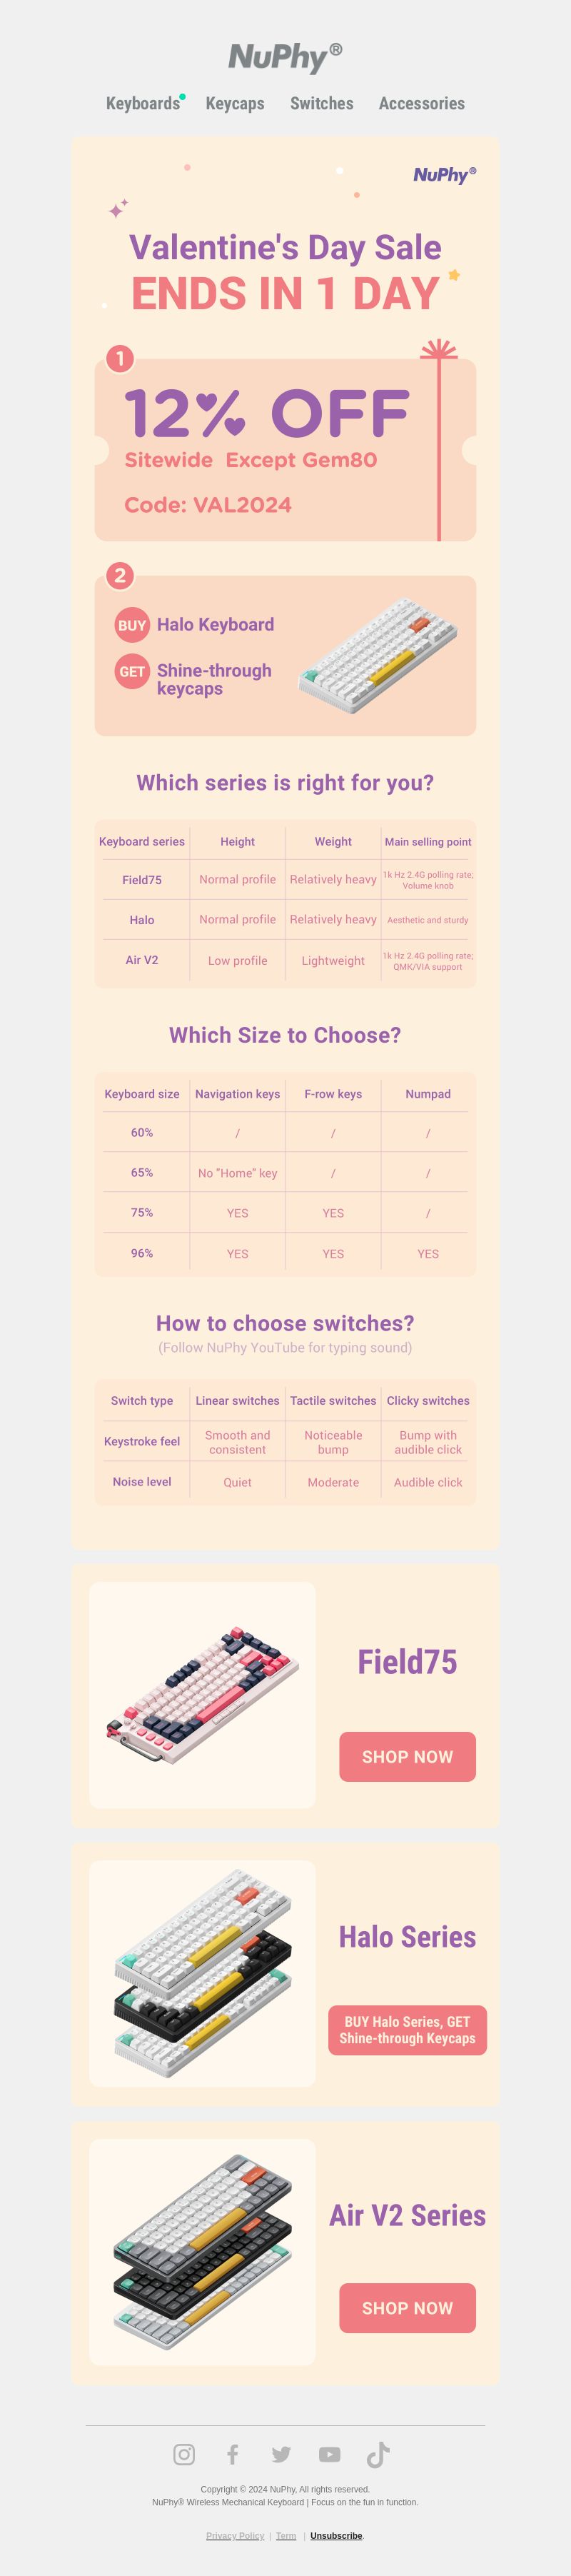Open the Facebook icon in the footer
The image size is (571, 2576).
(232, 2454)
